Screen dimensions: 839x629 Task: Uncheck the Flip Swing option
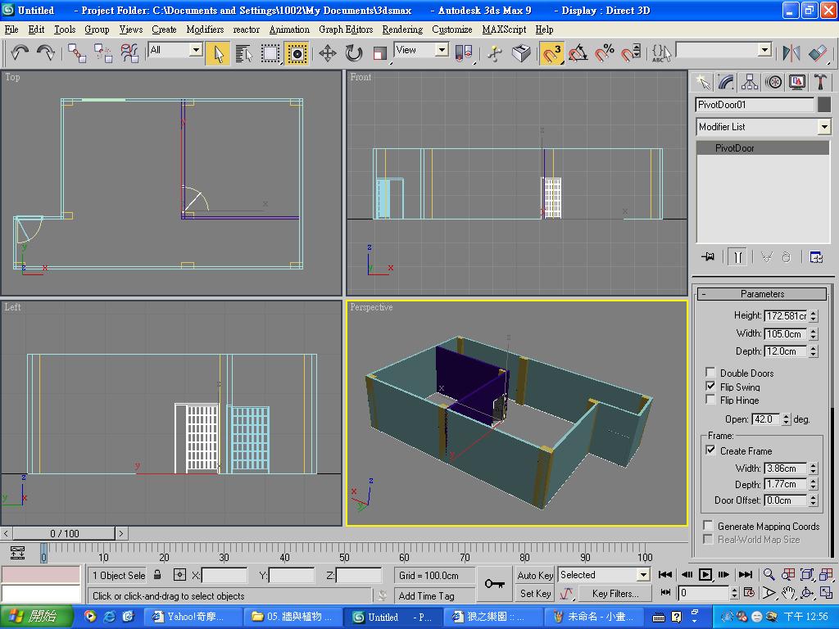(710, 386)
